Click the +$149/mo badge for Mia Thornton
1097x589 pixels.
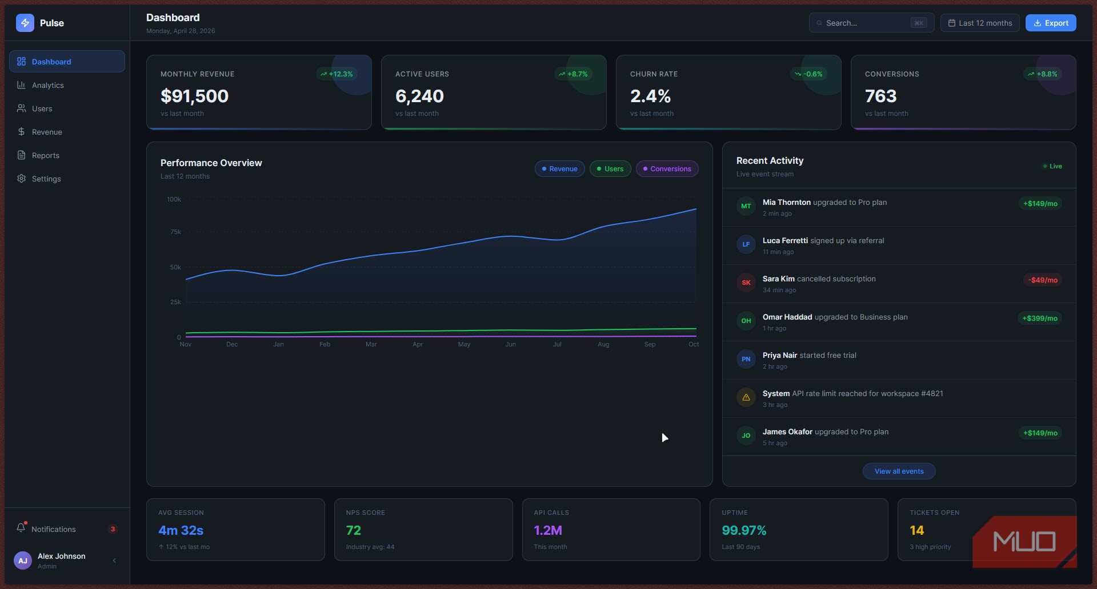tap(1040, 204)
